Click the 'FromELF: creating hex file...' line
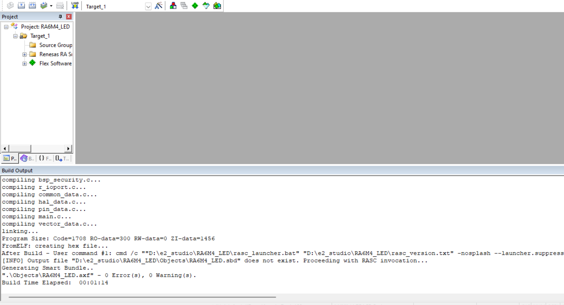Screen dimensions: 564x305 [x=55, y=246]
